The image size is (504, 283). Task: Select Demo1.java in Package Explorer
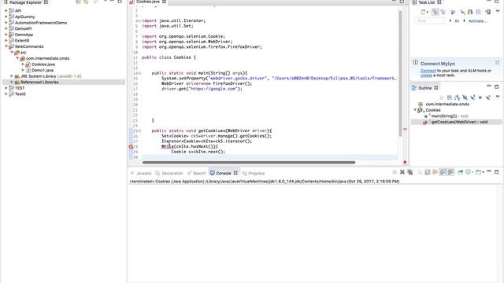43,70
